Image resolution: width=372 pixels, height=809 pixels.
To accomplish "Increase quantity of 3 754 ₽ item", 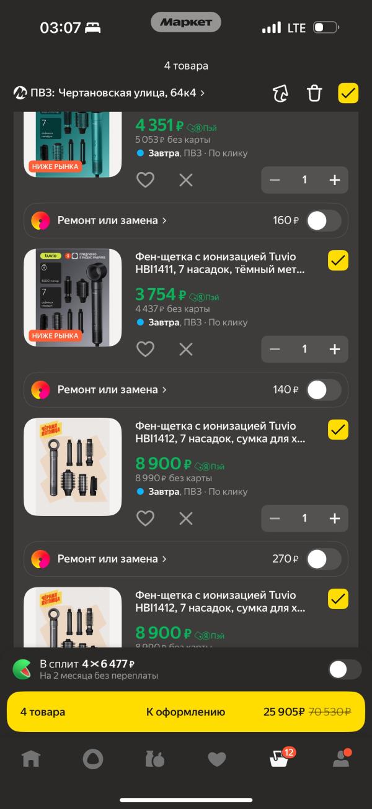I will (x=335, y=349).
